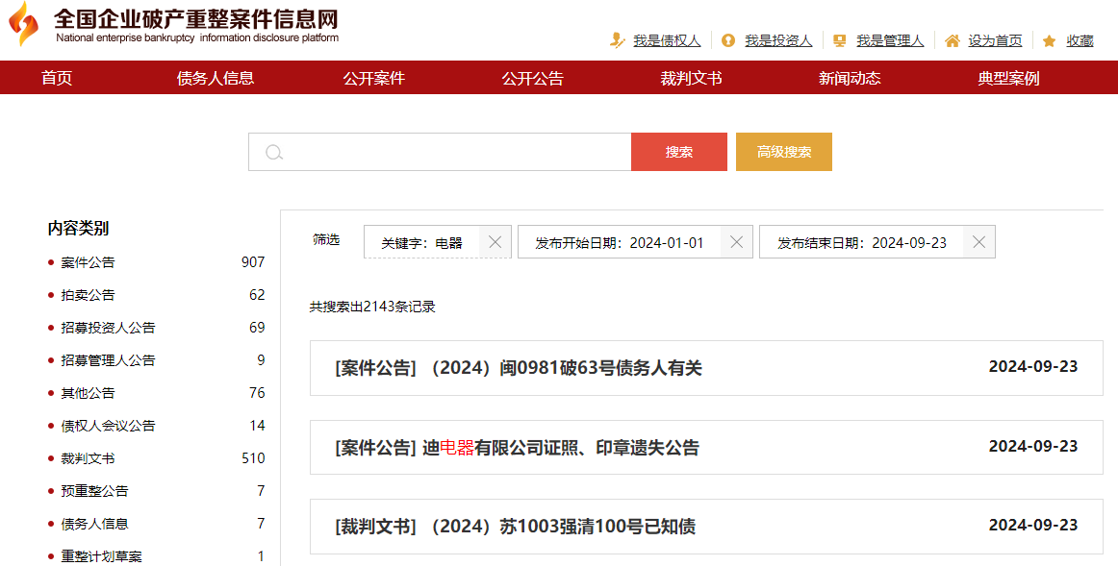Viewport: 1118px width, 566px height.
Task: Open the 典型案例 navigation tab
Action: click(1008, 78)
